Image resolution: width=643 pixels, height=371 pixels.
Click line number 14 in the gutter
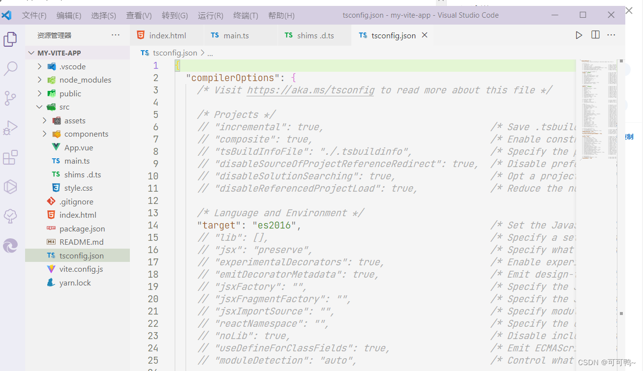[x=153, y=225]
